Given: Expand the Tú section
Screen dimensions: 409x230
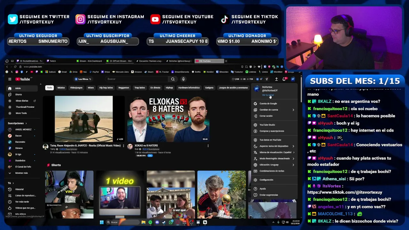Looking at the screenshot, I should [11, 183].
